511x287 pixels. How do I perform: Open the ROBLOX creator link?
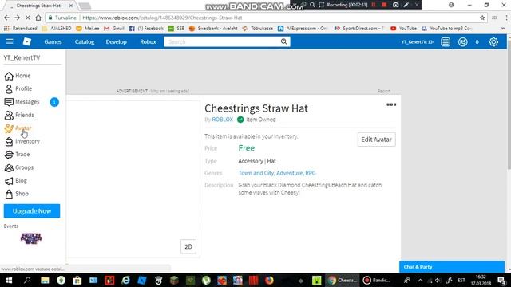coord(222,120)
